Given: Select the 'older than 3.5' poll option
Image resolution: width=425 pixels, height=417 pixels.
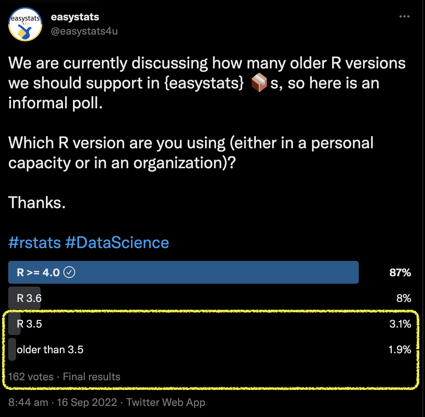Looking at the screenshot, I should pos(50,349).
